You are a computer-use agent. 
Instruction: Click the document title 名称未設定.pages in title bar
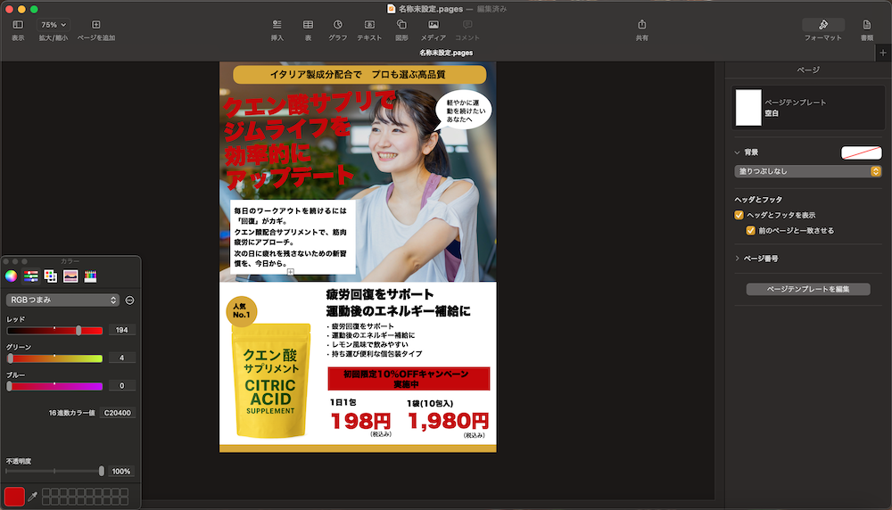click(430, 9)
